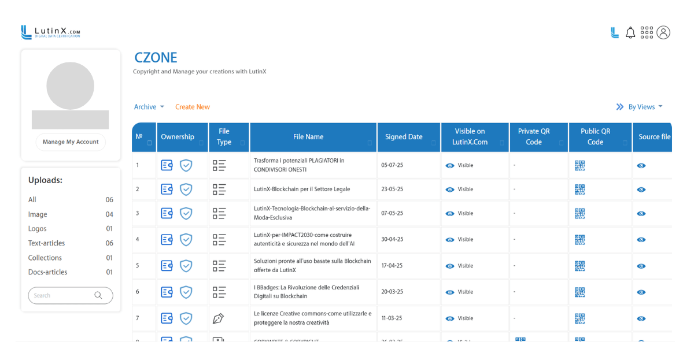Expand the Archive dropdown
694x364 pixels.
click(x=149, y=107)
